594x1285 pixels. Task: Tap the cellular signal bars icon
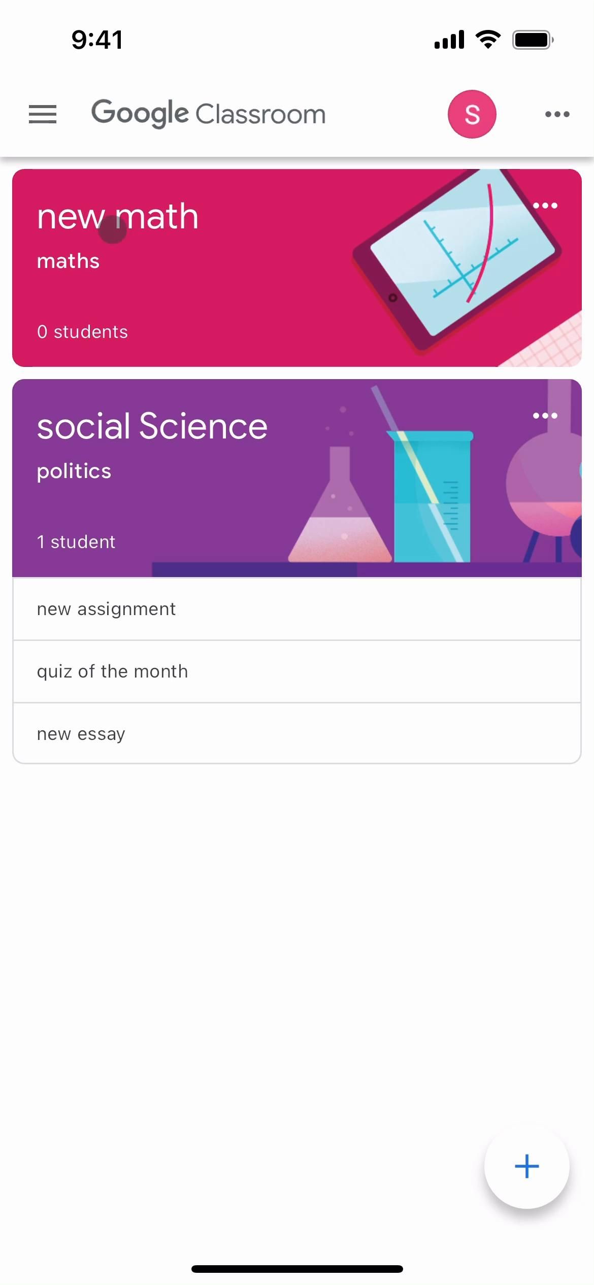[449, 40]
